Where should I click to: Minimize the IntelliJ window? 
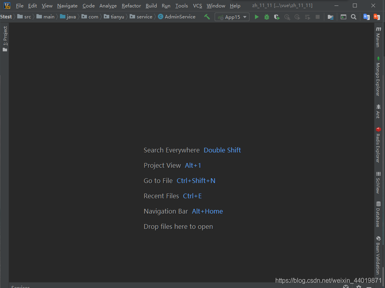(x=336, y=5)
